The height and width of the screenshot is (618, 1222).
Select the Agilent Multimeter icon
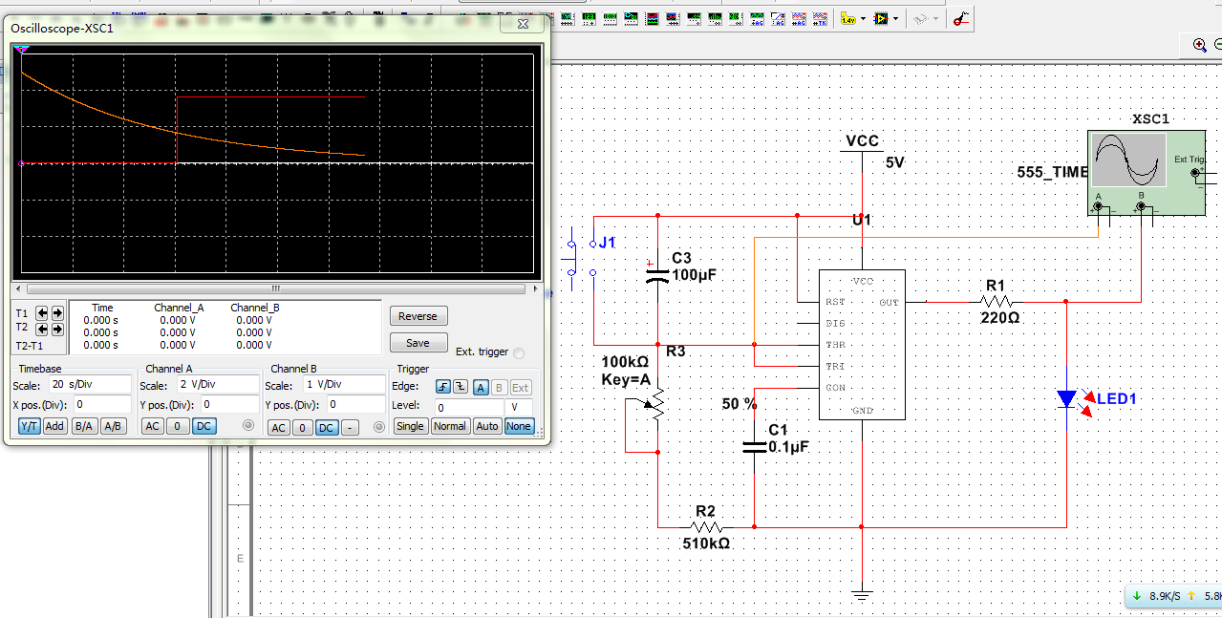click(x=778, y=18)
